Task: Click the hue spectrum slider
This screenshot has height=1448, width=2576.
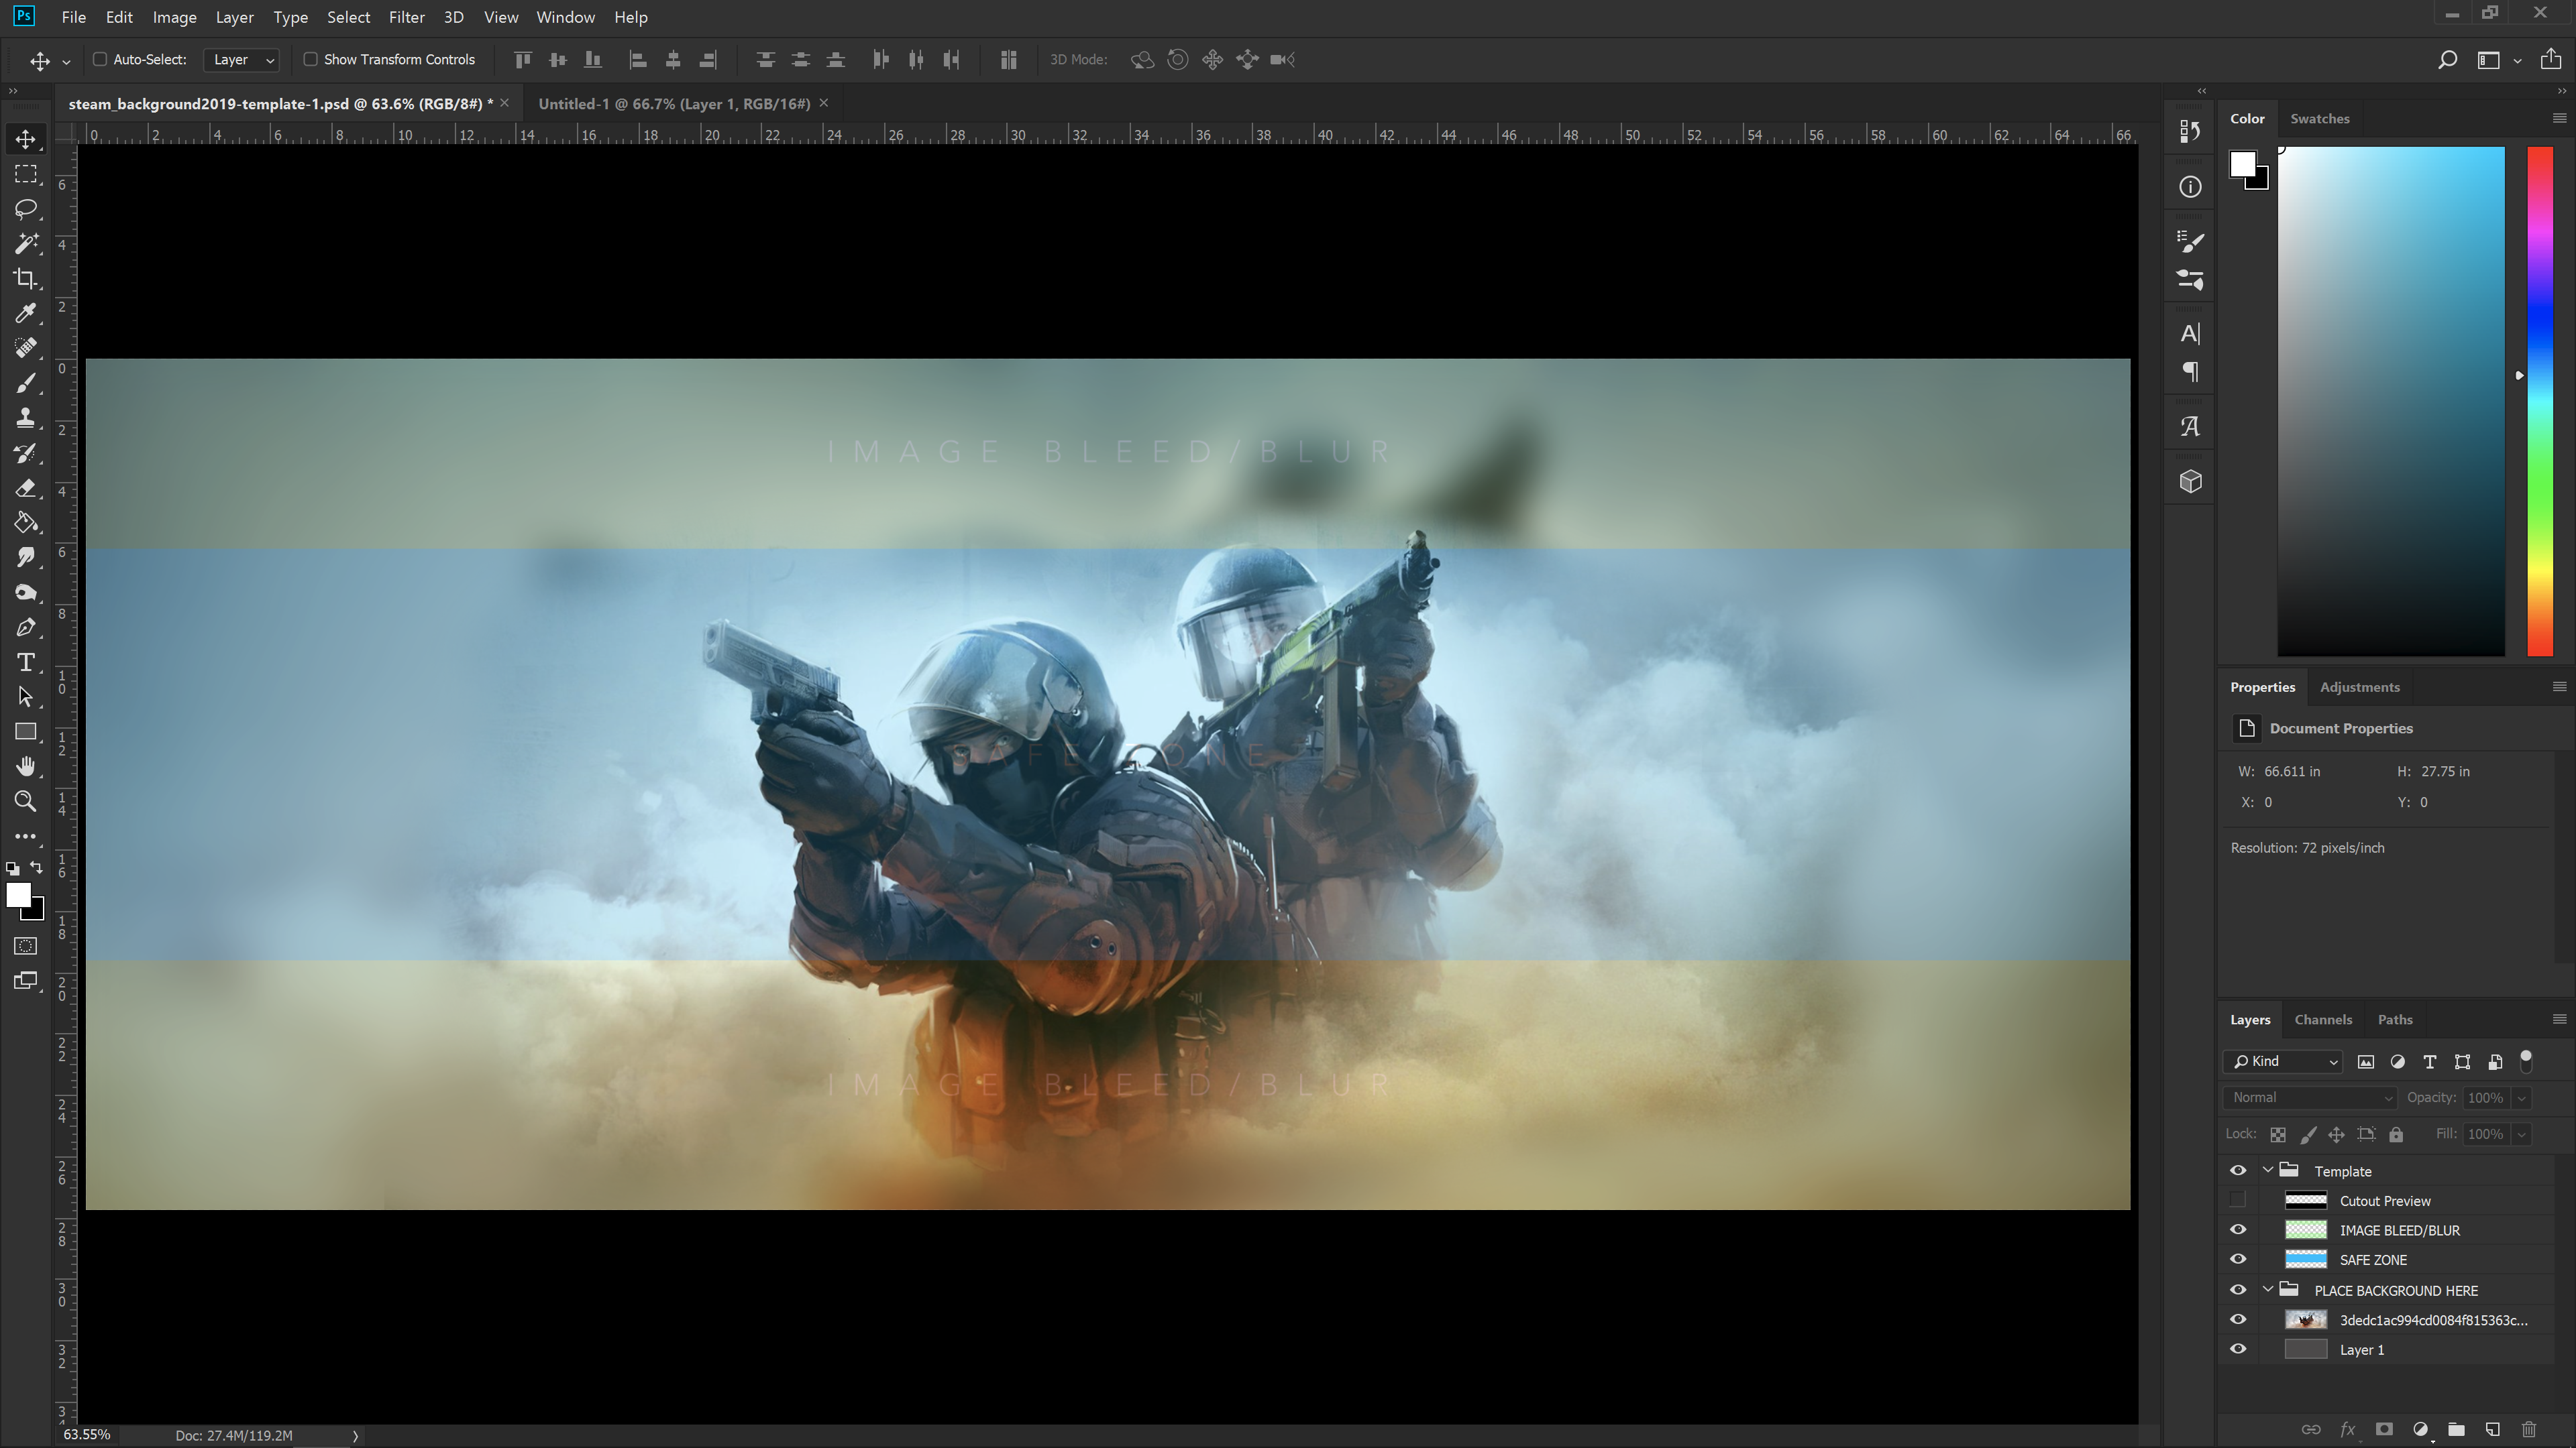Action: pos(2540,401)
